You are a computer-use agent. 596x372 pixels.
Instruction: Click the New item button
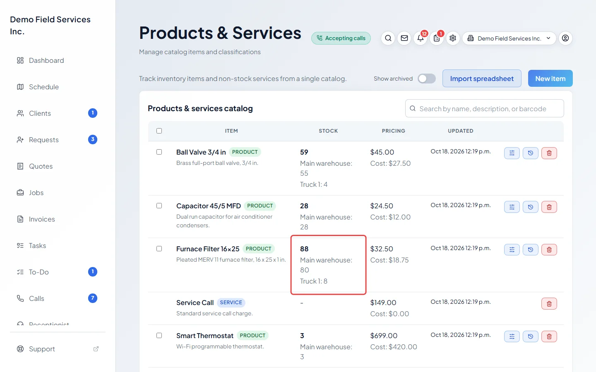(x=550, y=79)
